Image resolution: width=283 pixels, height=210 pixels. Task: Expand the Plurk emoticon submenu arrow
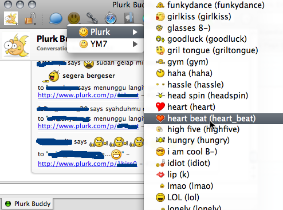point(135,32)
